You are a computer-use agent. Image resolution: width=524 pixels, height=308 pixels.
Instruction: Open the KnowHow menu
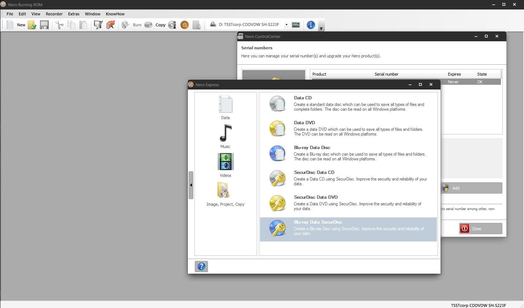[115, 14]
